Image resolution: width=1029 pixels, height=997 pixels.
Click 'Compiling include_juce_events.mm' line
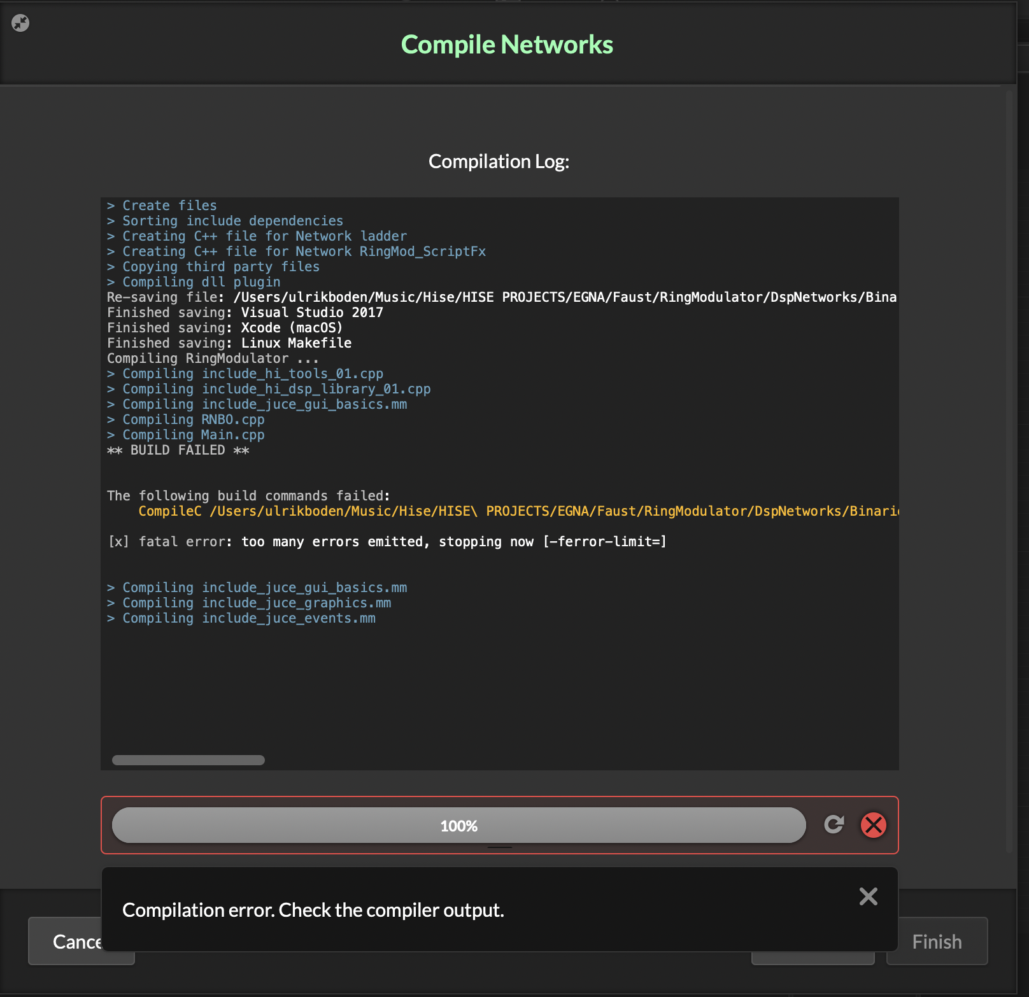coord(241,618)
